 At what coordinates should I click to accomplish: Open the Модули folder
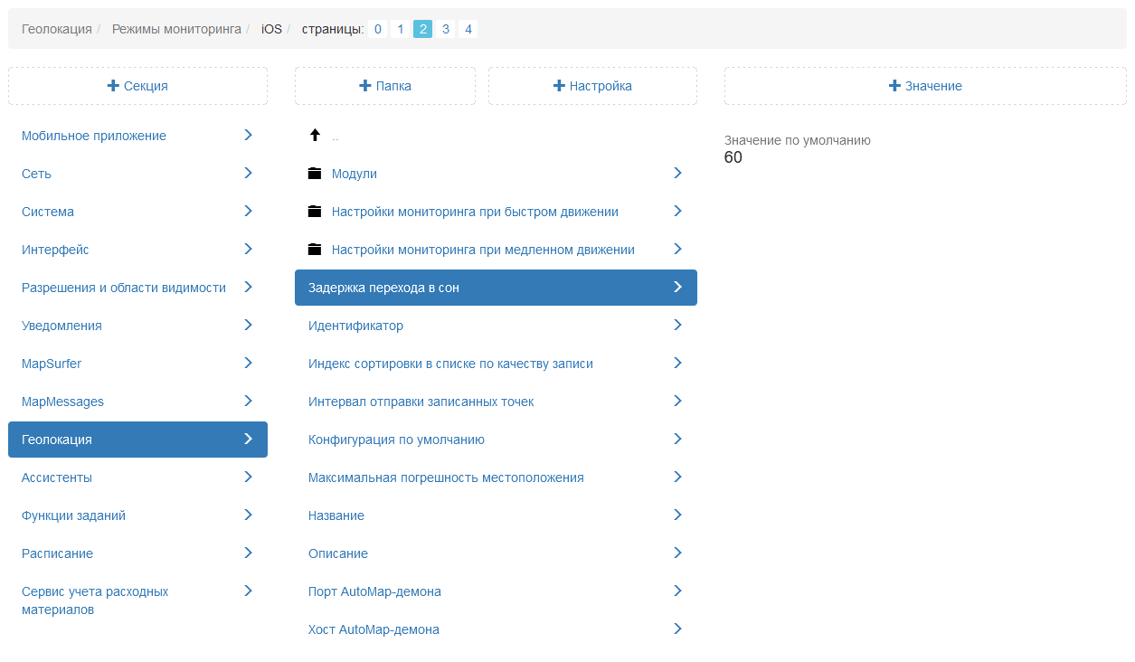(496, 174)
